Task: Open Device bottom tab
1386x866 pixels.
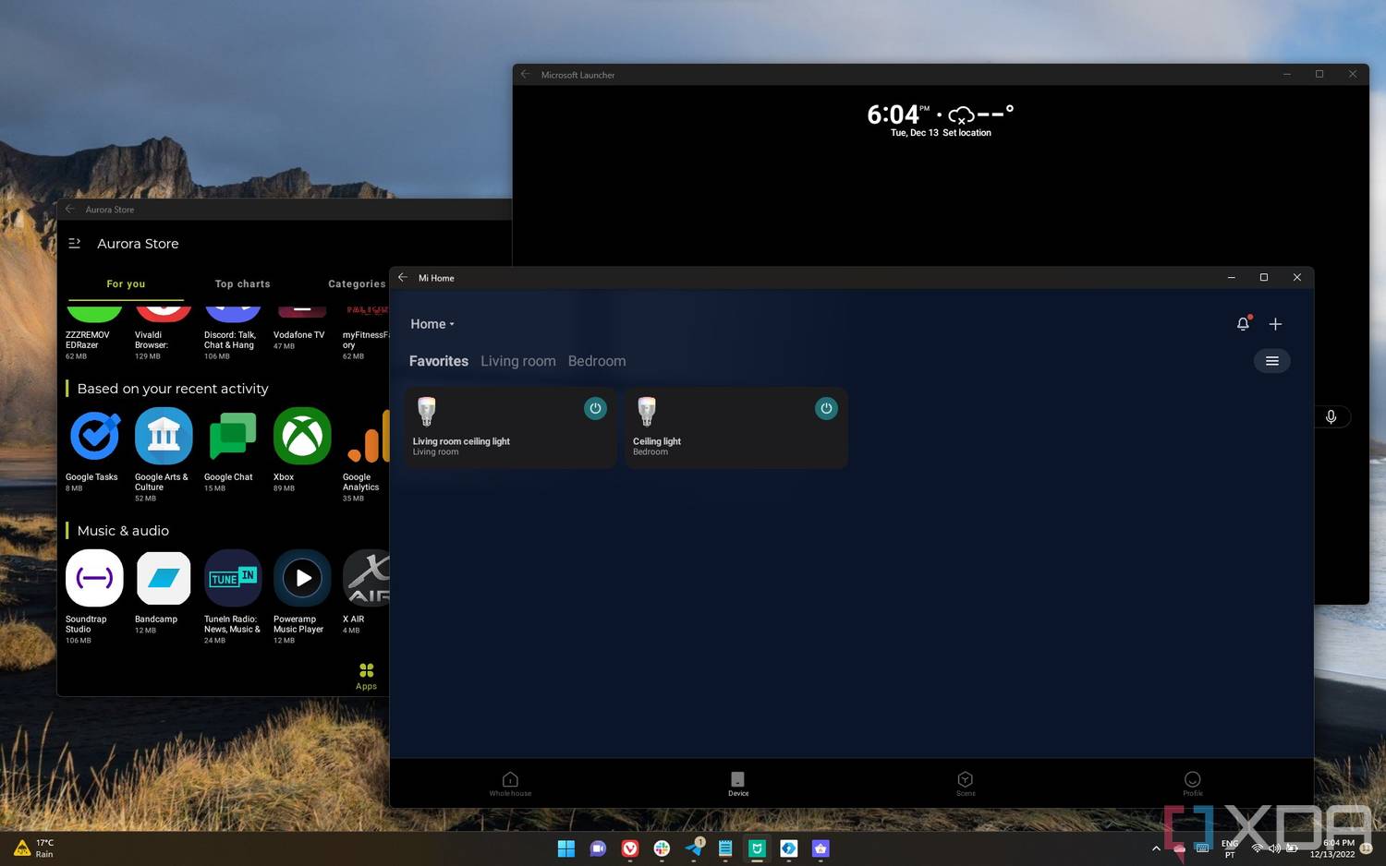Action: tap(737, 784)
